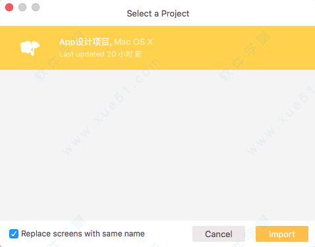Click the 'Last updated 20 小时 前' line
Image resolution: width=315 pixels, height=247 pixels.
(x=100, y=54)
